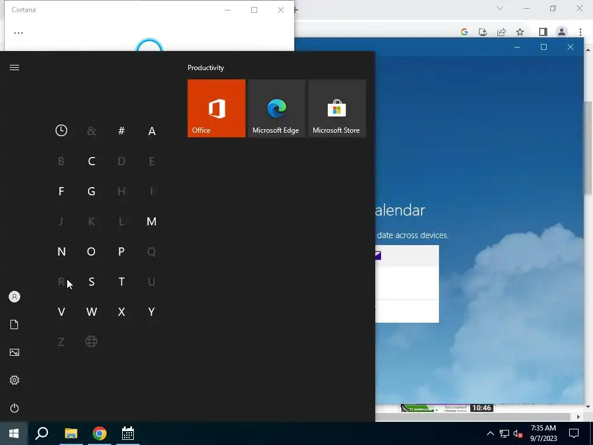Image resolution: width=593 pixels, height=445 pixels.
Task: Expand Chrome tab search chevron
Action: [500, 8]
